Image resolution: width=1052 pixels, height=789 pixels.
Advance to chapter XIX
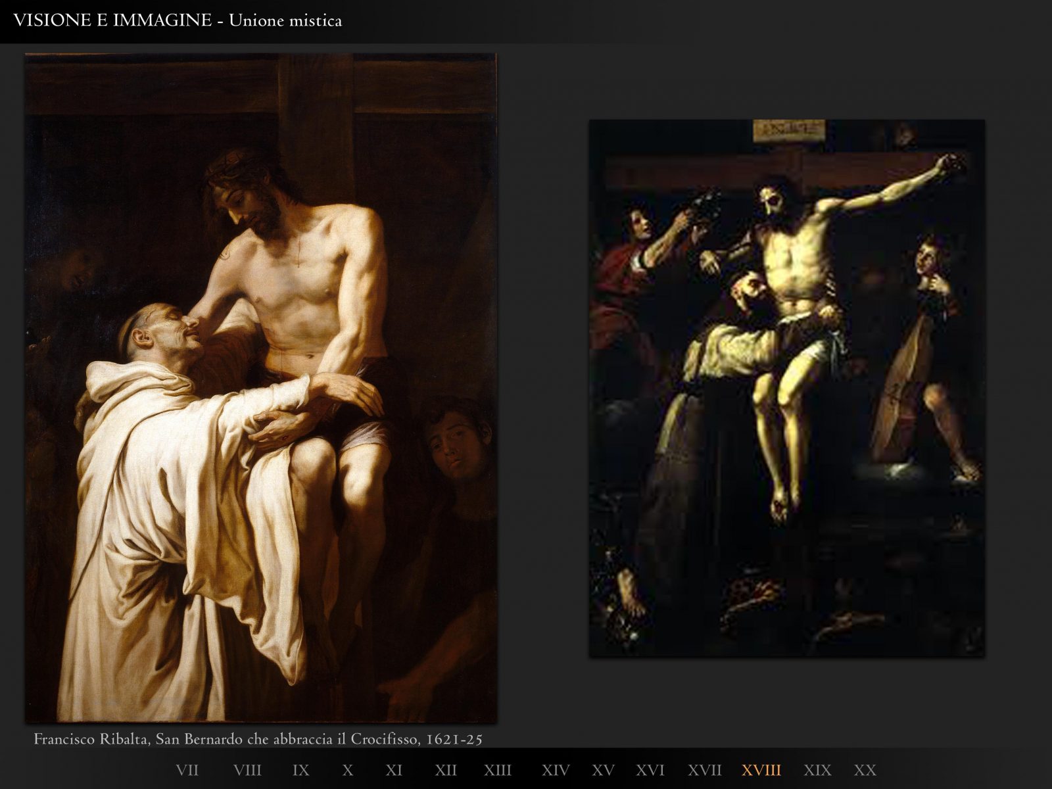tap(817, 770)
